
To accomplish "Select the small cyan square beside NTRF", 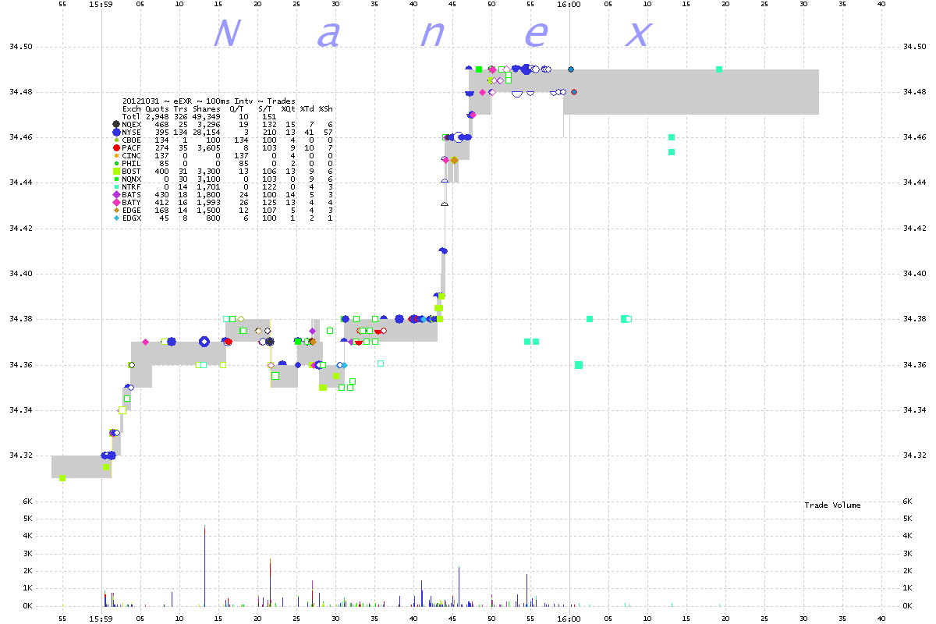I will pos(116,186).
